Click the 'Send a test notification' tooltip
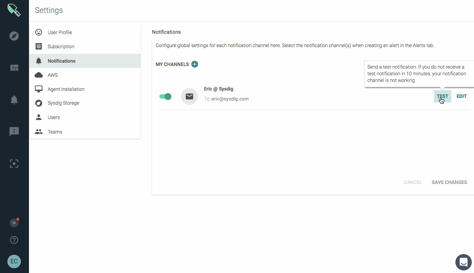The height and width of the screenshot is (273, 474). pos(419,74)
